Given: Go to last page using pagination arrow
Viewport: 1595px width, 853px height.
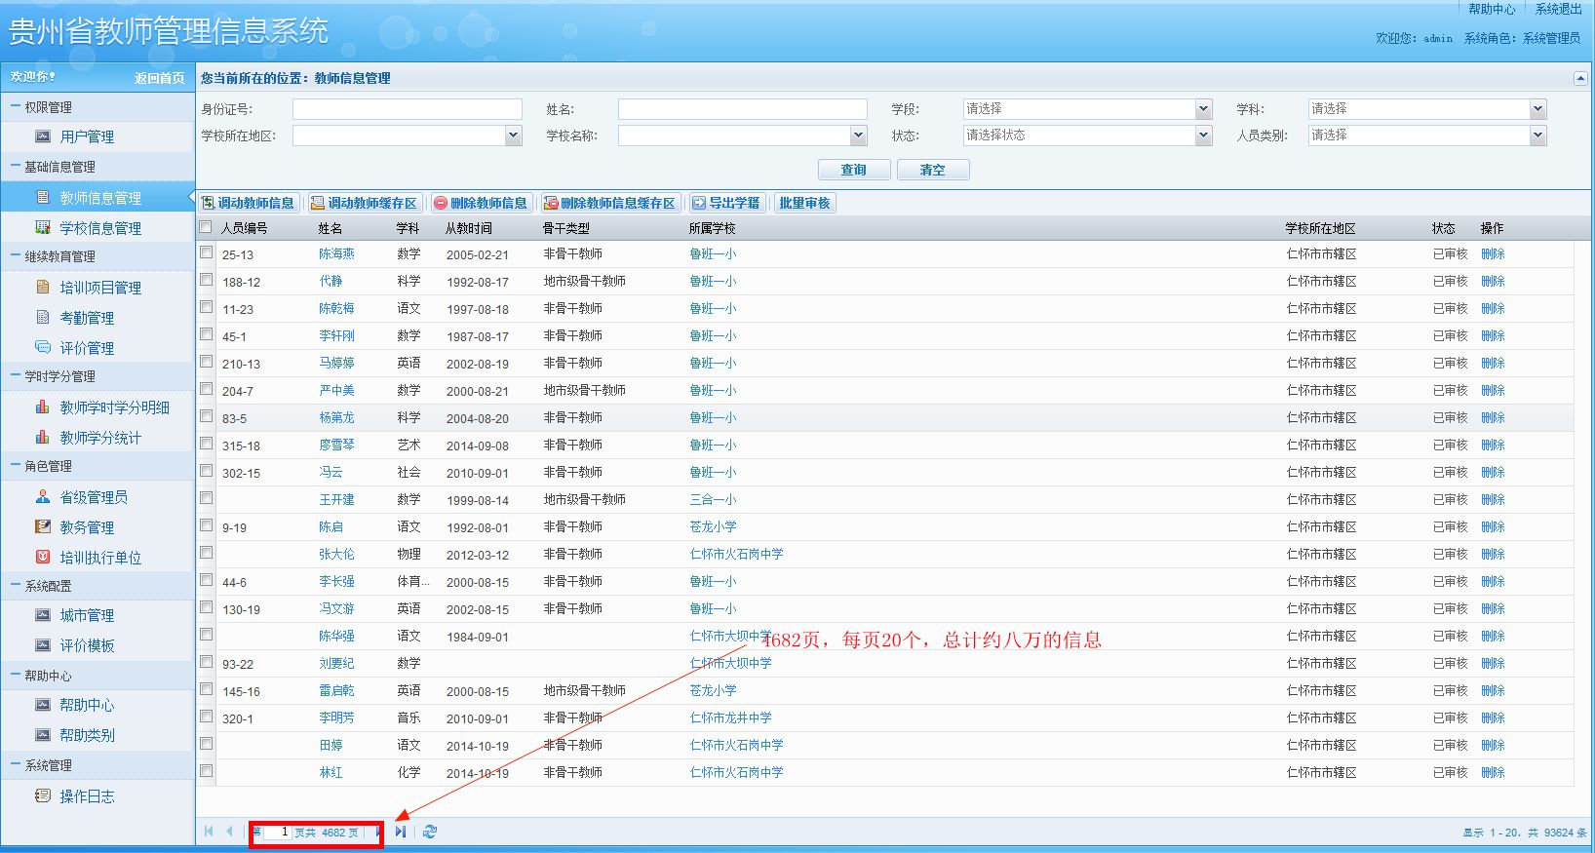Looking at the screenshot, I should coord(401,832).
